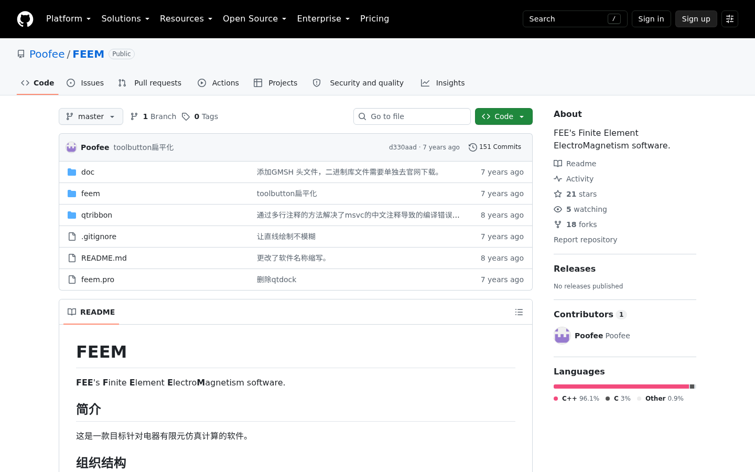755x472 pixels.
Task: Click the Poofee contributor avatar
Action: coord(562,336)
